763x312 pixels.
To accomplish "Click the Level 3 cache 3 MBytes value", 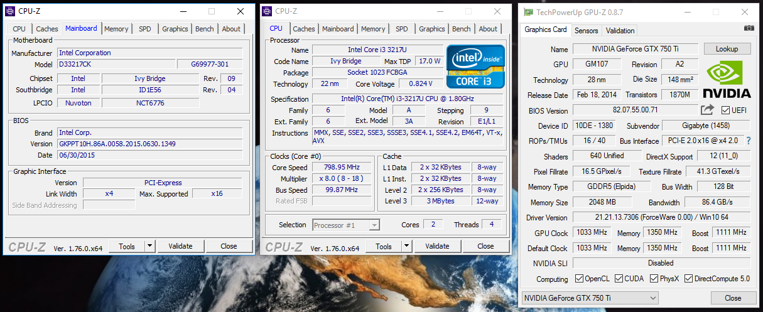I will click(x=441, y=201).
